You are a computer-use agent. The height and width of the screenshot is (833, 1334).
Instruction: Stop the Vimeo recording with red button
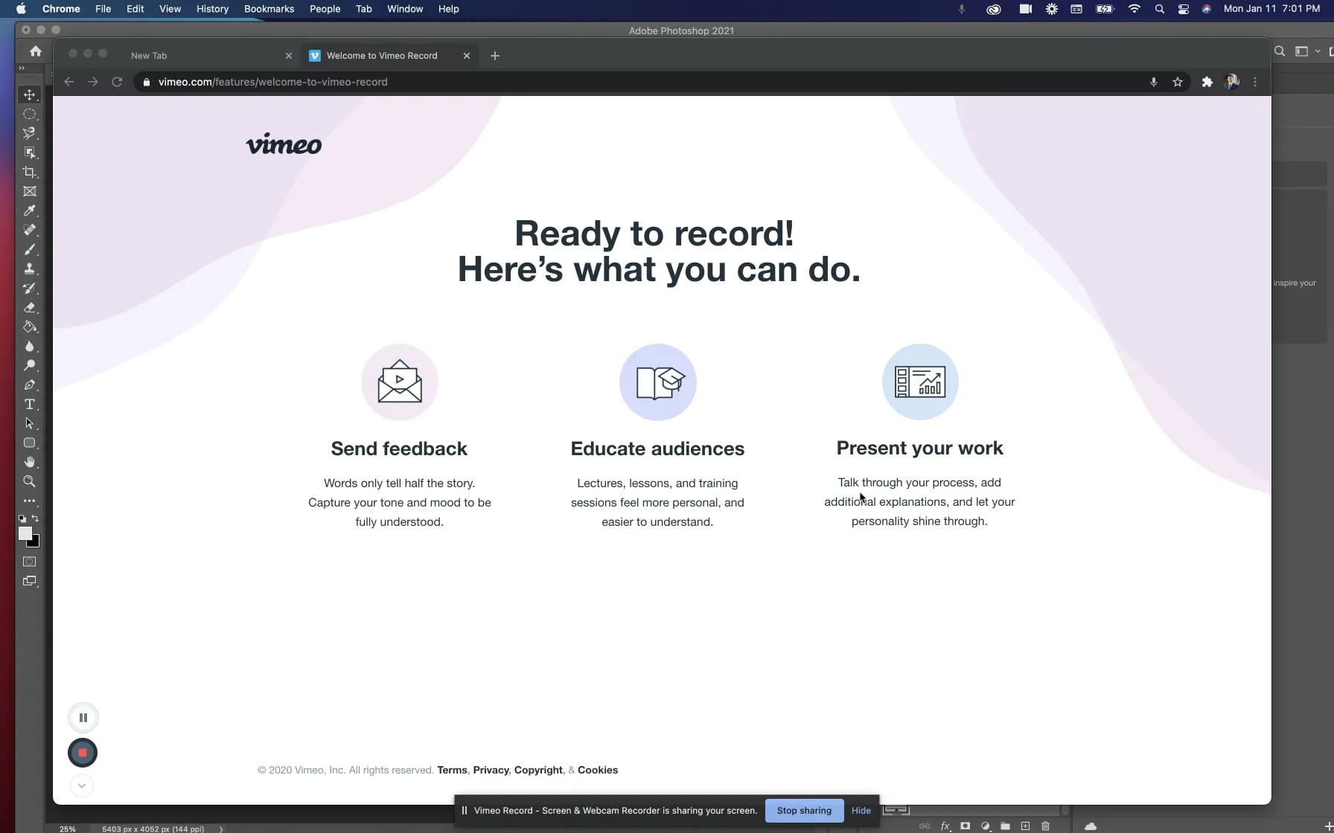83,753
